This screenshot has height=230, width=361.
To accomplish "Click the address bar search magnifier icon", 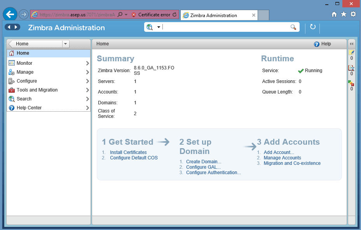I will tap(120, 14).
